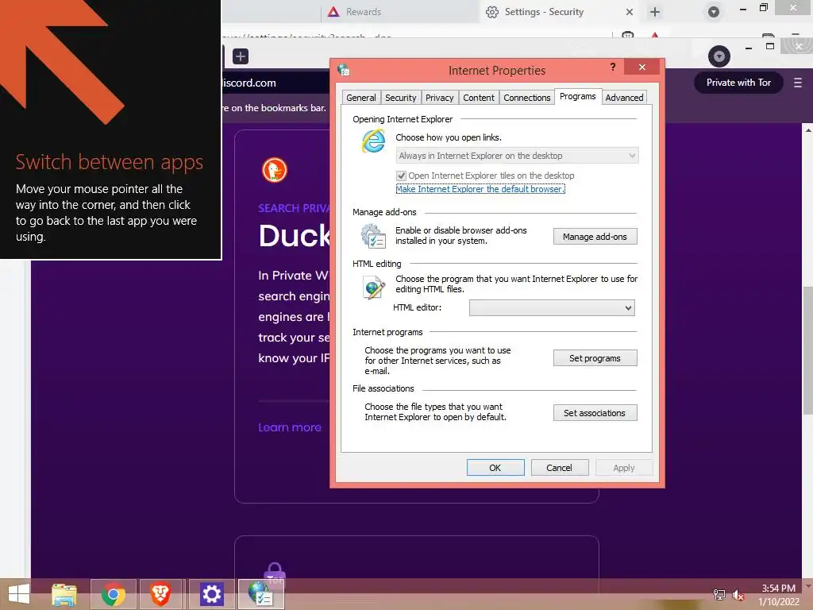Click the Private with Tor button
Image resolution: width=813 pixels, height=610 pixels.
(x=738, y=83)
